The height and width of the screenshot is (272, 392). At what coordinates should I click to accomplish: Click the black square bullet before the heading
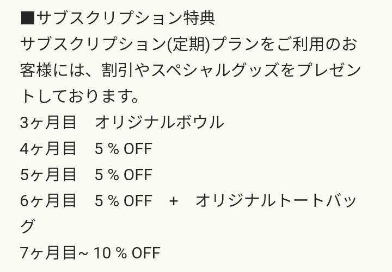(x=28, y=18)
